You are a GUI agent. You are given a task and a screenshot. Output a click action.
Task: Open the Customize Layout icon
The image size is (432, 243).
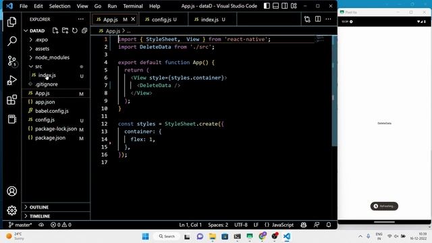(x=294, y=6)
